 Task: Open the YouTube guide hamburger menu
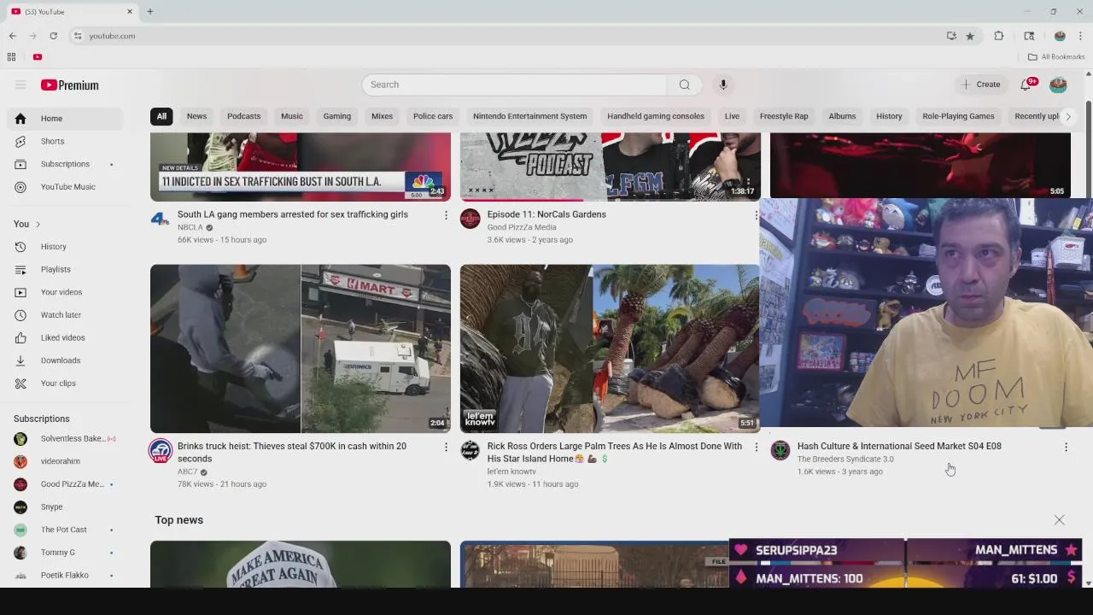[x=20, y=85]
